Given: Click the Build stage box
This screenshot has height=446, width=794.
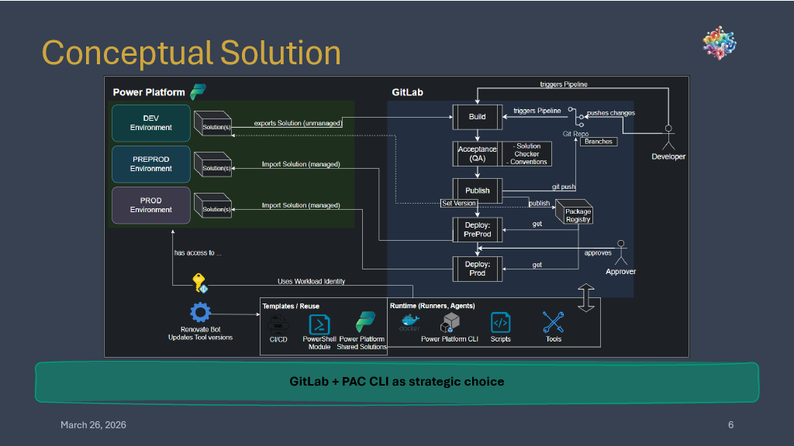Looking at the screenshot, I should [478, 117].
